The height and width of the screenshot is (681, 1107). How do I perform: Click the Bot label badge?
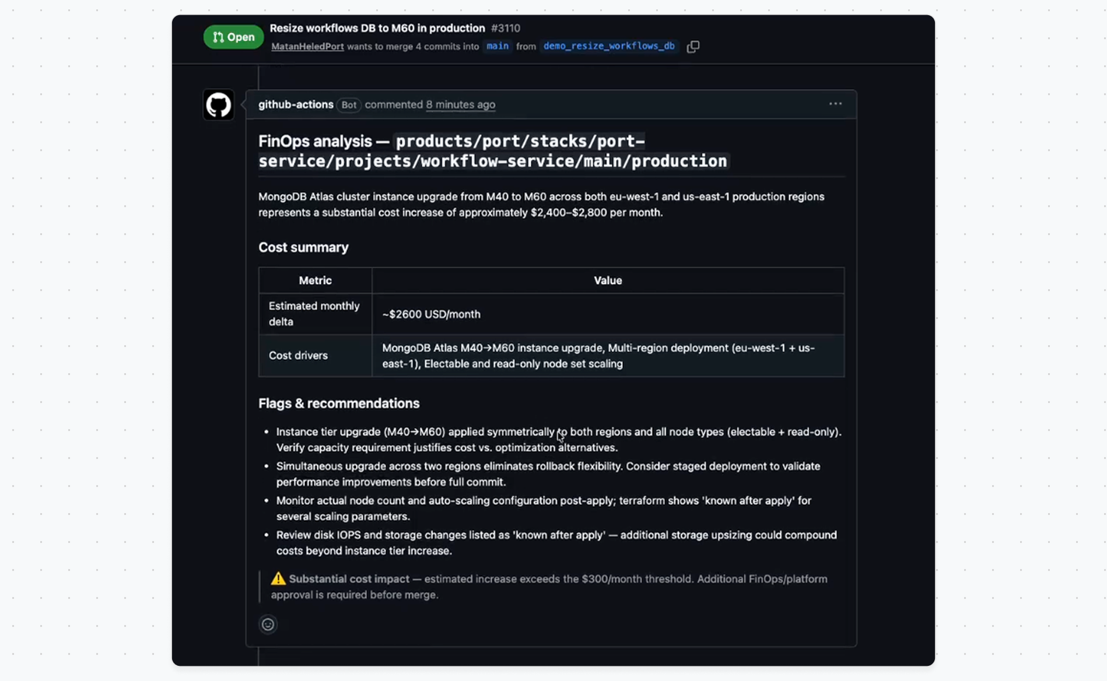(349, 105)
